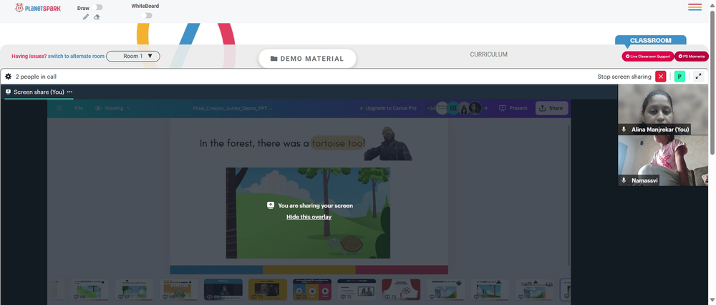Open DEMO MATERIAL folder tab

point(307,59)
